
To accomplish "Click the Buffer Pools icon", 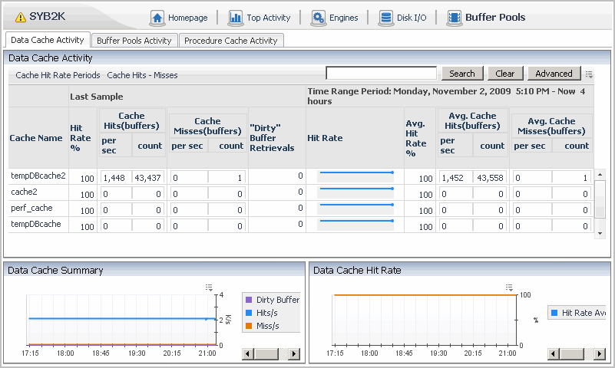I will [x=455, y=18].
